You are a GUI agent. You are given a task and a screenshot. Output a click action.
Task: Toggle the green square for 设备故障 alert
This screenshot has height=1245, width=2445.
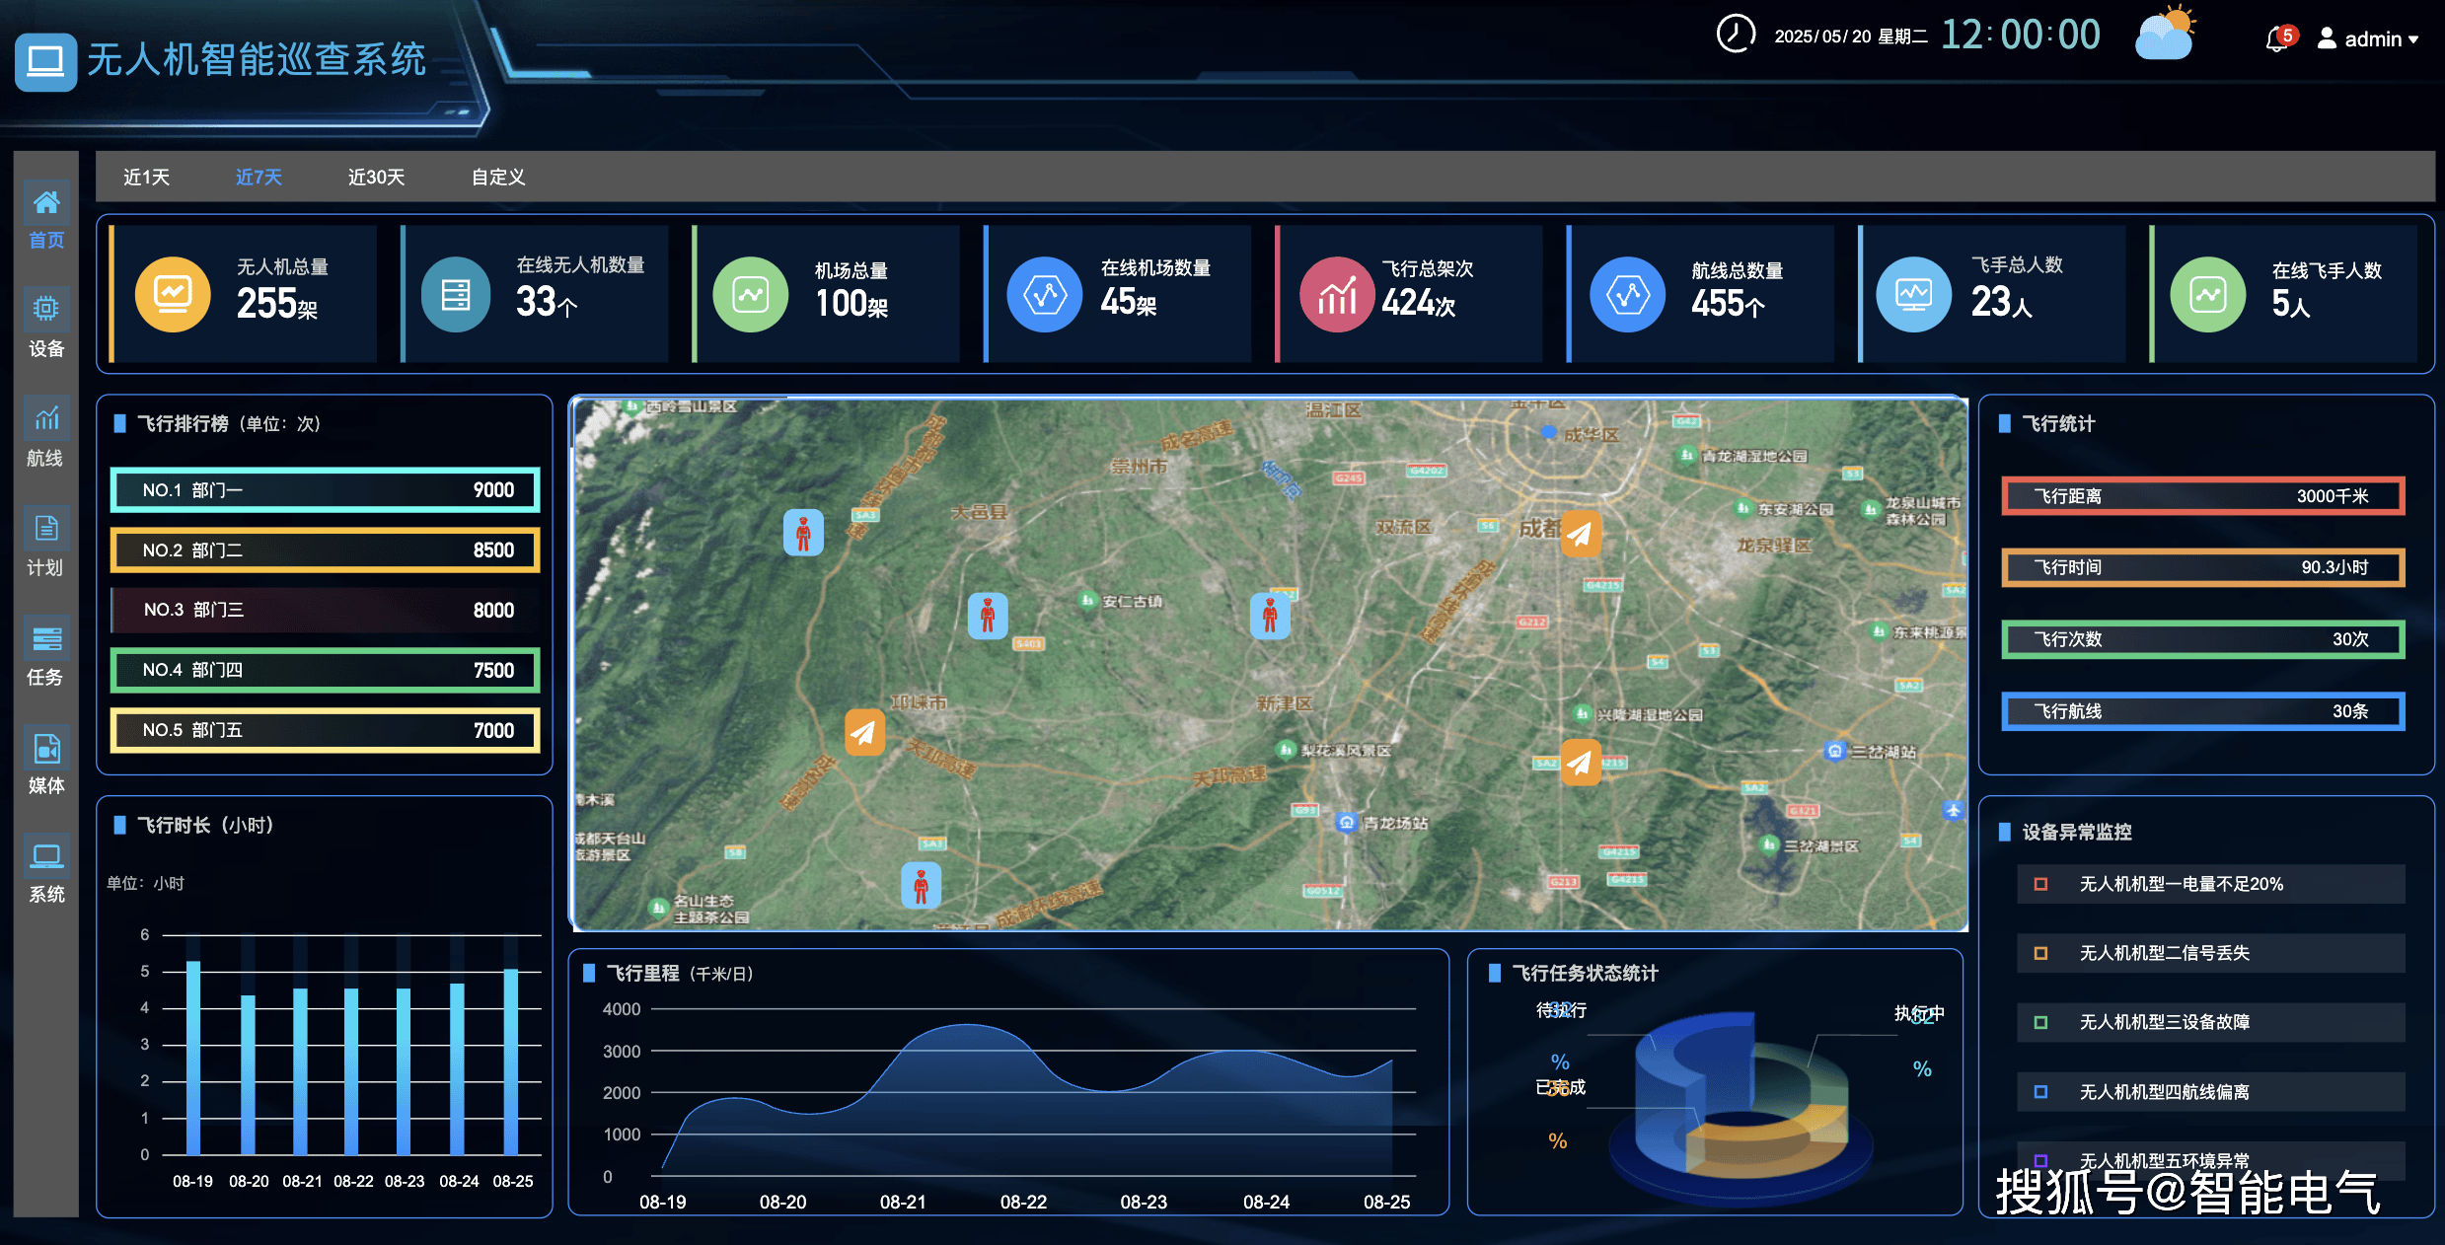[x=2040, y=1022]
